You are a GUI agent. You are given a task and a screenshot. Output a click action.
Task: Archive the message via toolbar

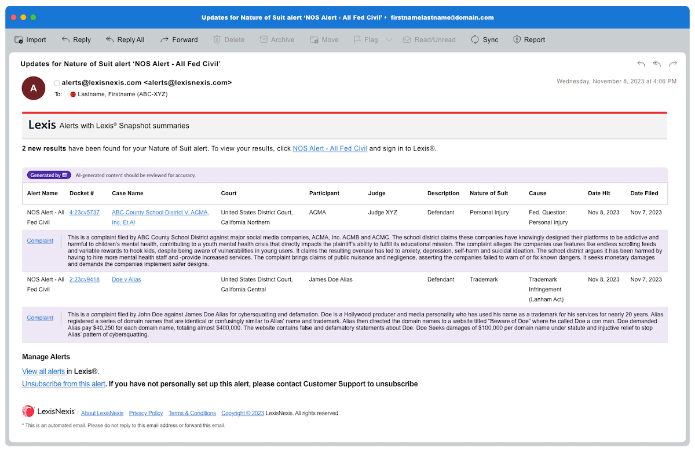pos(277,40)
